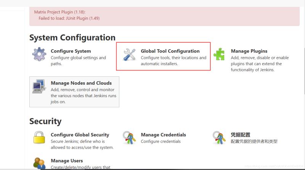
Task: Open the Configure System link
Action: [x=71, y=51]
